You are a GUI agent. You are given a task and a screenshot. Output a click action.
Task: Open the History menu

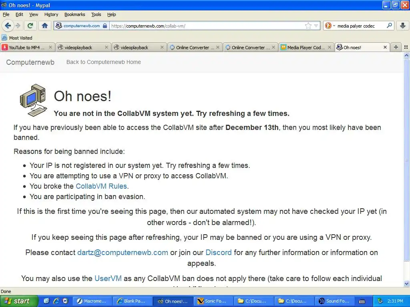point(51,14)
